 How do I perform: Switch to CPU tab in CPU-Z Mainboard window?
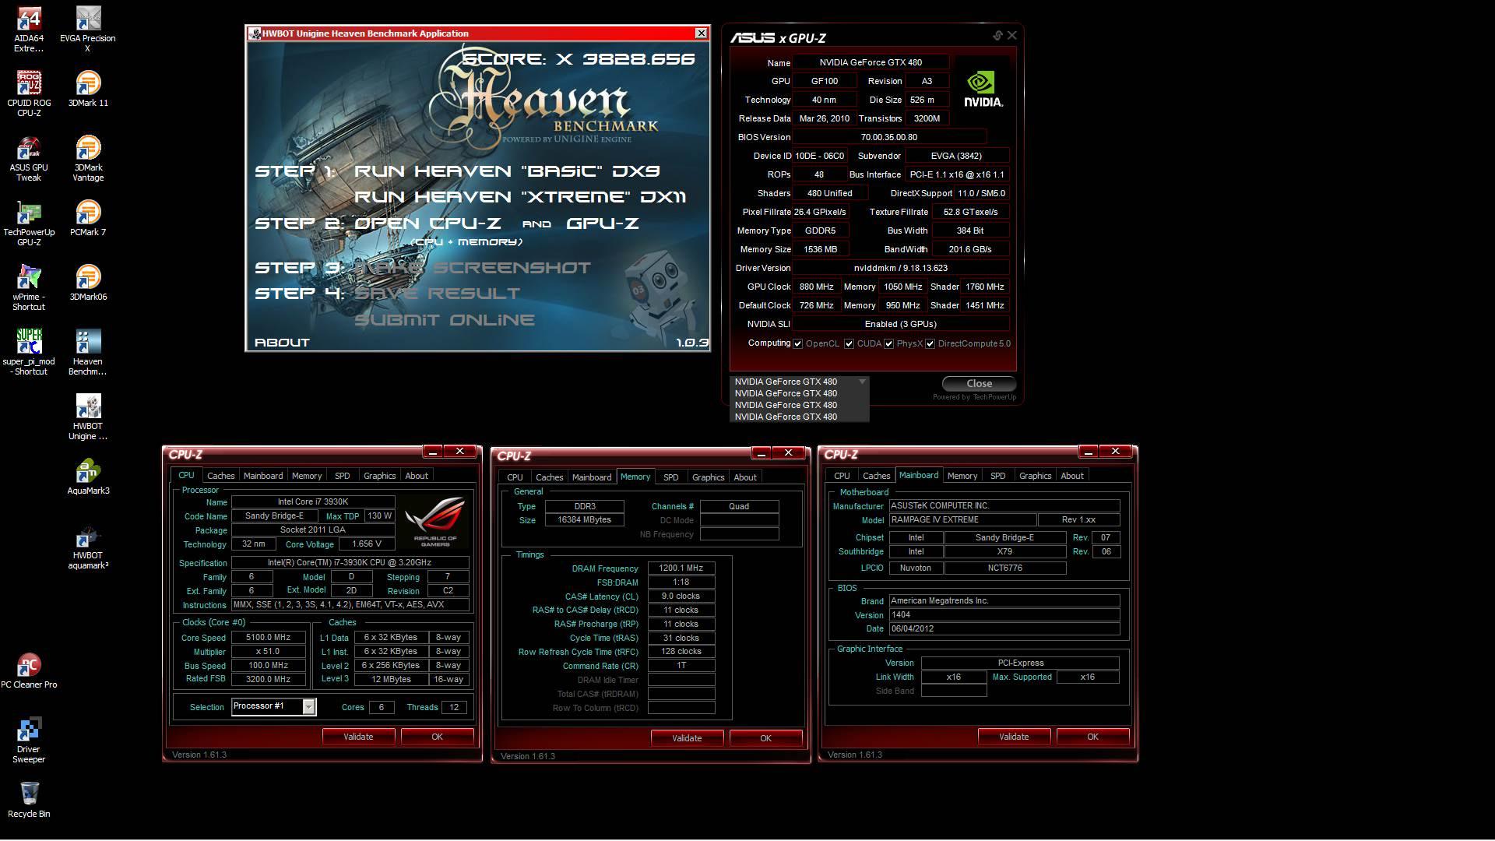click(842, 476)
